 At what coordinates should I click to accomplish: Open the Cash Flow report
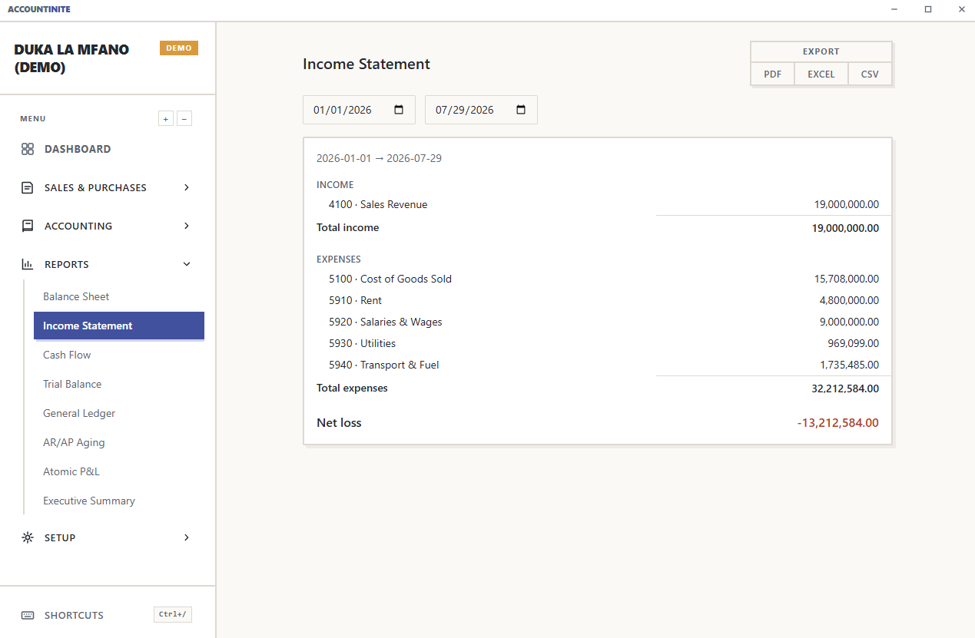119,355
